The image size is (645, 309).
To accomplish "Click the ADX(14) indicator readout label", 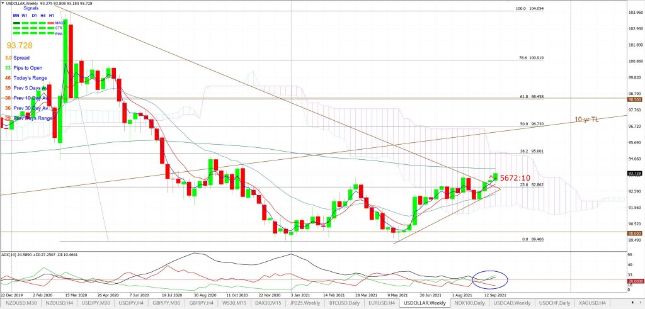I will (x=40, y=255).
